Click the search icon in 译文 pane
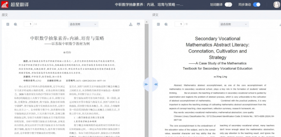The width and height of the screenshot is (281, 137). pos(166,24)
